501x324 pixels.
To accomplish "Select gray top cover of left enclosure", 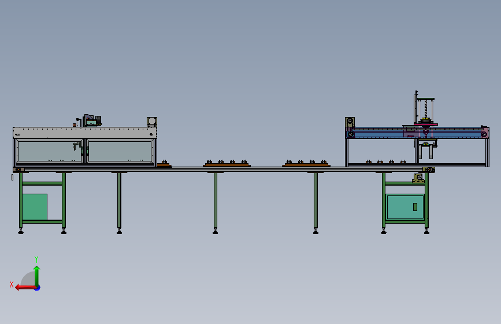I will (x=85, y=133).
